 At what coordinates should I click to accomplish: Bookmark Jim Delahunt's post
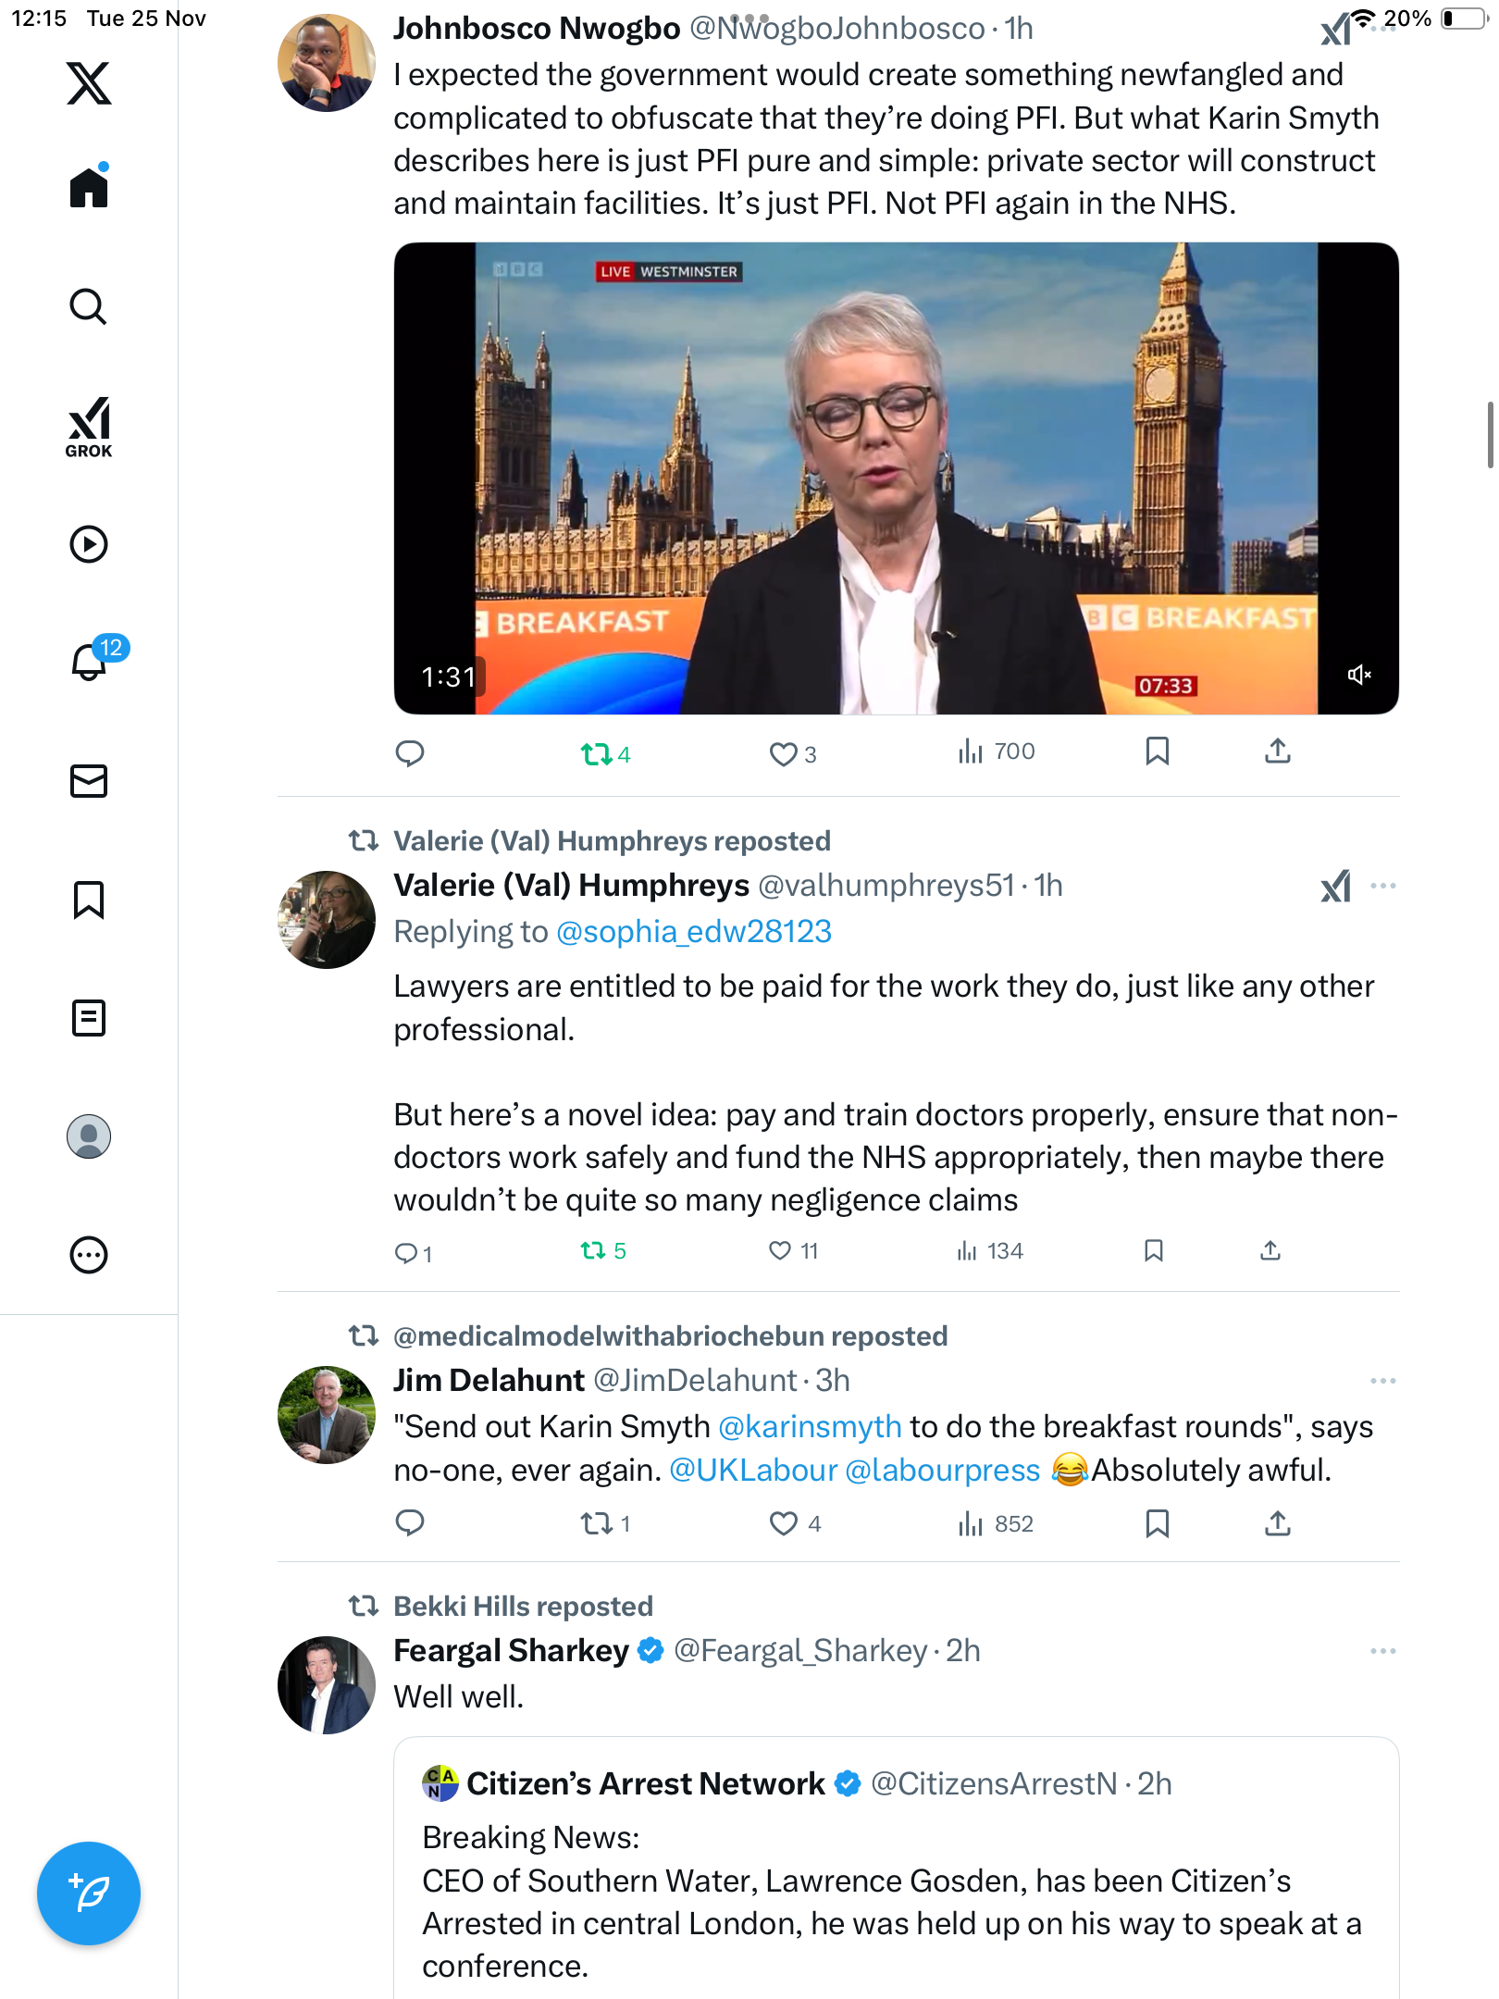click(x=1157, y=1523)
